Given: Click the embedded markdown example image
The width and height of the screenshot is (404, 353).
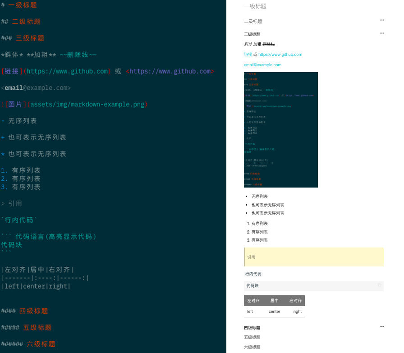Looking at the screenshot, I should pyautogui.click(x=280, y=130).
